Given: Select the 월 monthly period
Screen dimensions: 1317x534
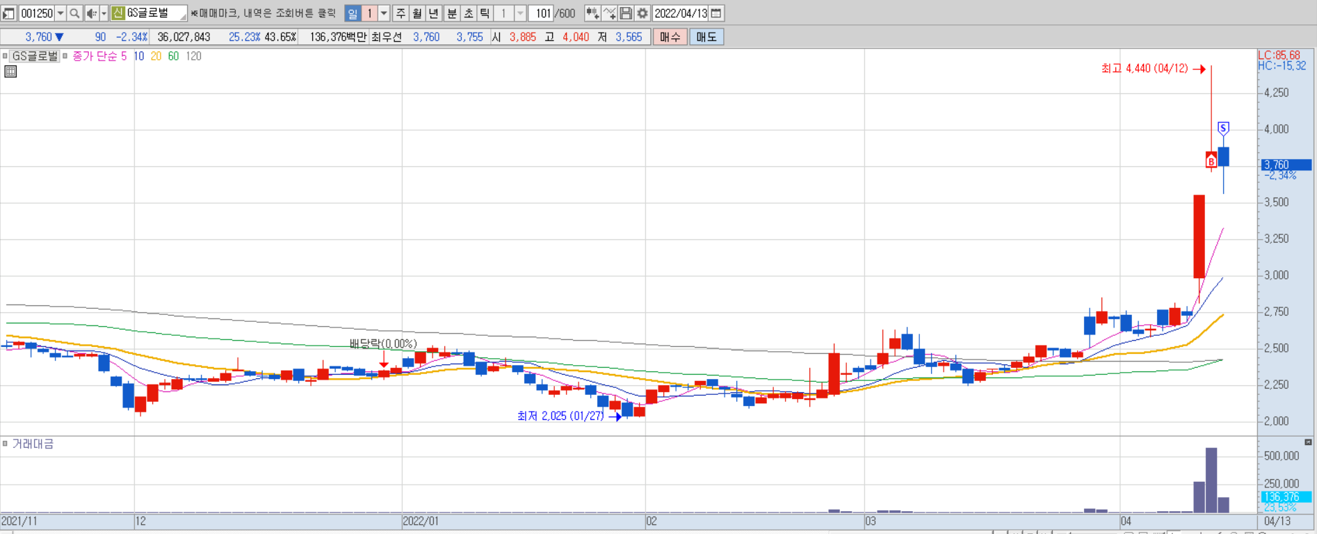Looking at the screenshot, I should [417, 13].
